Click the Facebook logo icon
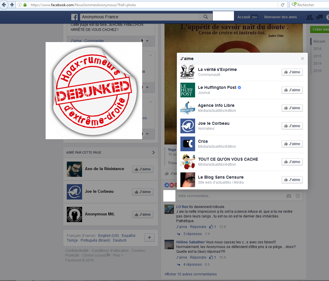329x281 pixels. [74, 17]
